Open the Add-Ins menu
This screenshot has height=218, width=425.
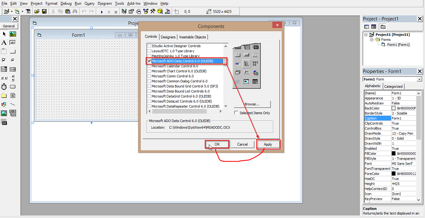click(x=134, y=3)
